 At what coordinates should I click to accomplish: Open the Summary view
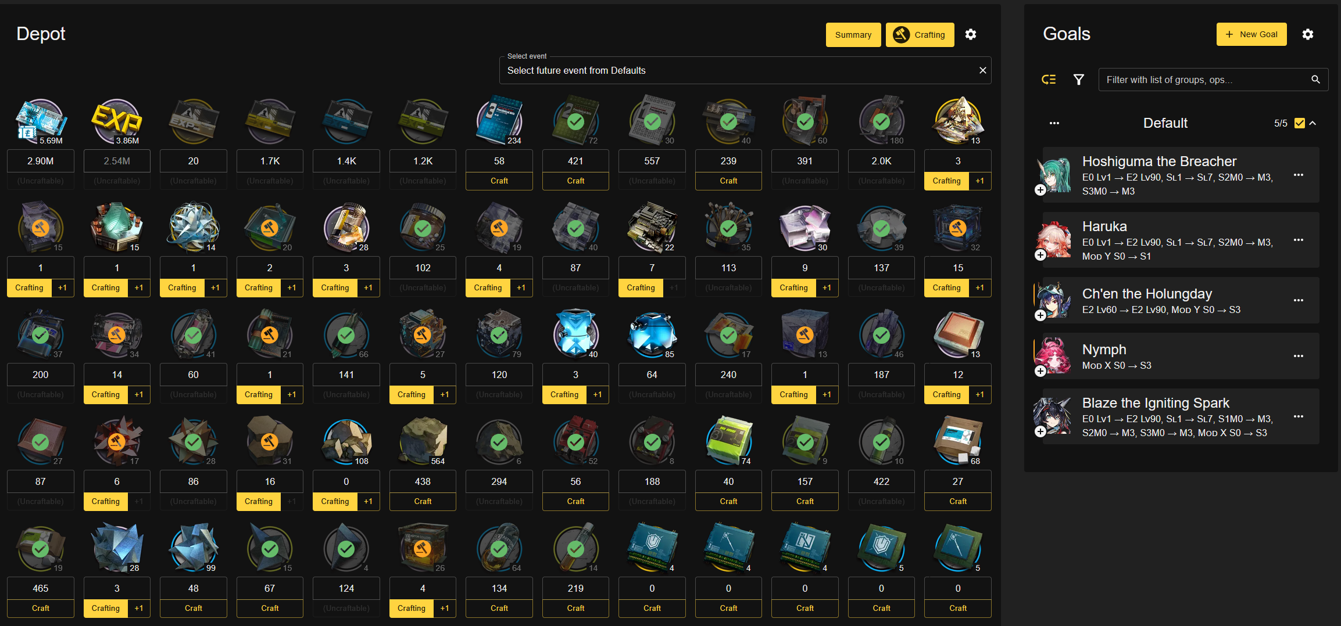pos(853,35)
